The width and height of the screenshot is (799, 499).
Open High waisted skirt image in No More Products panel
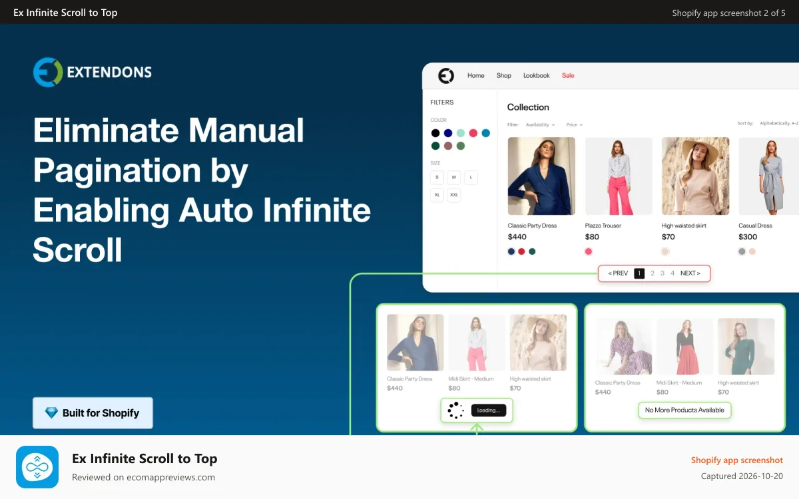[746, 347]
